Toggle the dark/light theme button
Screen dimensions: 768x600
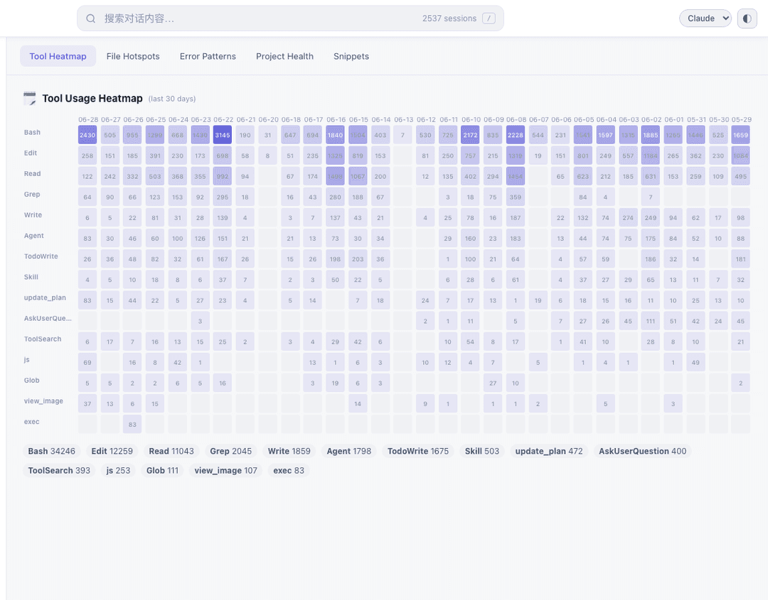(747, 18)
